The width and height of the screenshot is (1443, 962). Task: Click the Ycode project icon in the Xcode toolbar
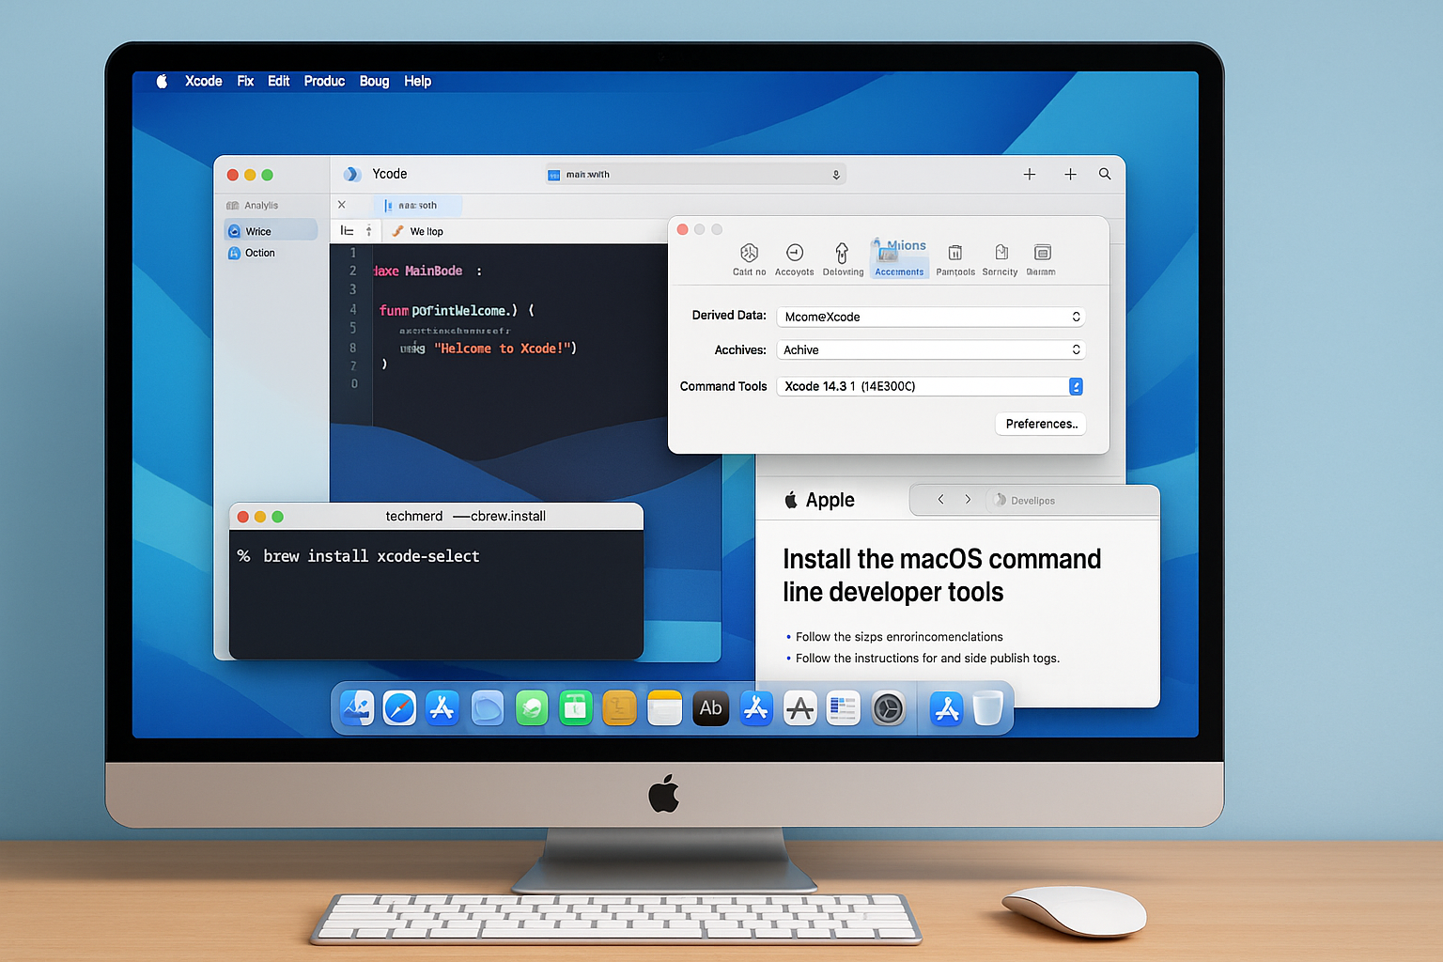tap(351, 174)
